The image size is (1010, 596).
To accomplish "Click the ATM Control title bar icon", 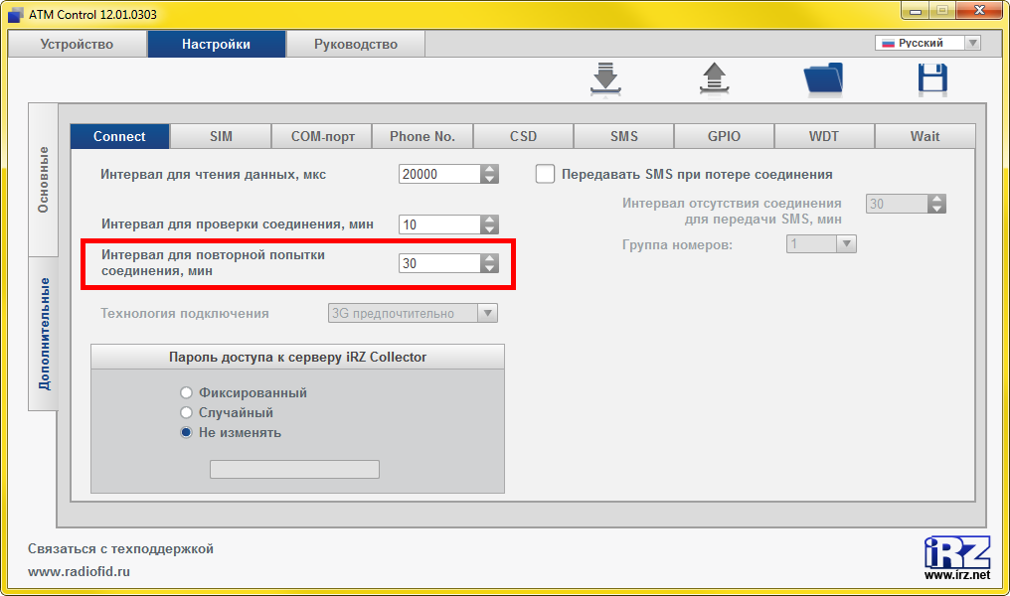I will (15, 15).
